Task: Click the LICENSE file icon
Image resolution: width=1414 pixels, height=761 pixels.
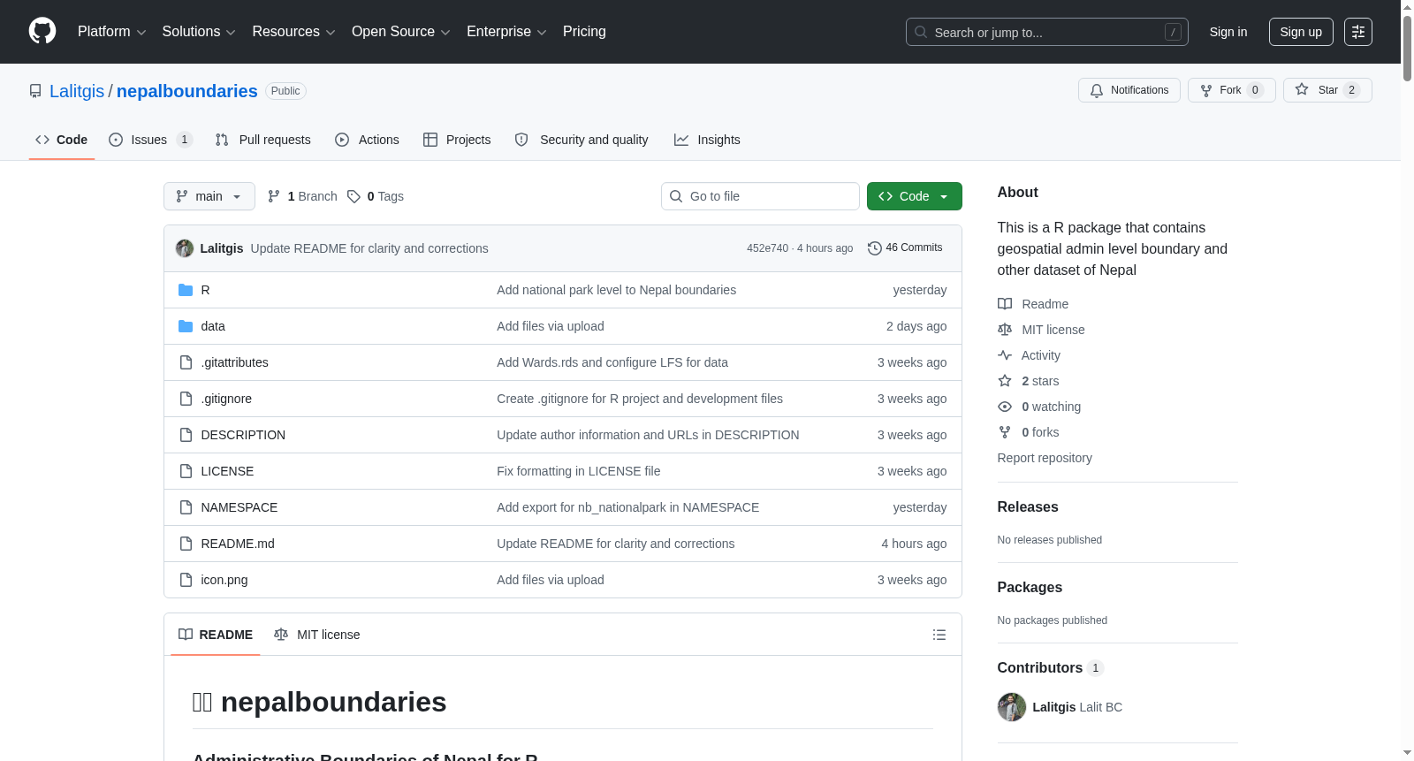Action: tap(186, 471)
